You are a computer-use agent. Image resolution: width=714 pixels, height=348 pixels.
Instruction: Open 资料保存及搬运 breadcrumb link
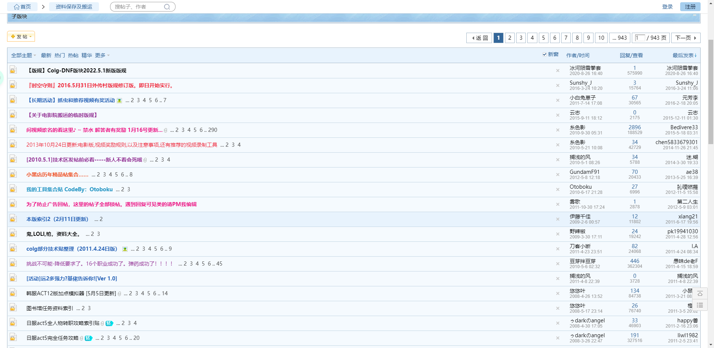[x=74, y=7]
